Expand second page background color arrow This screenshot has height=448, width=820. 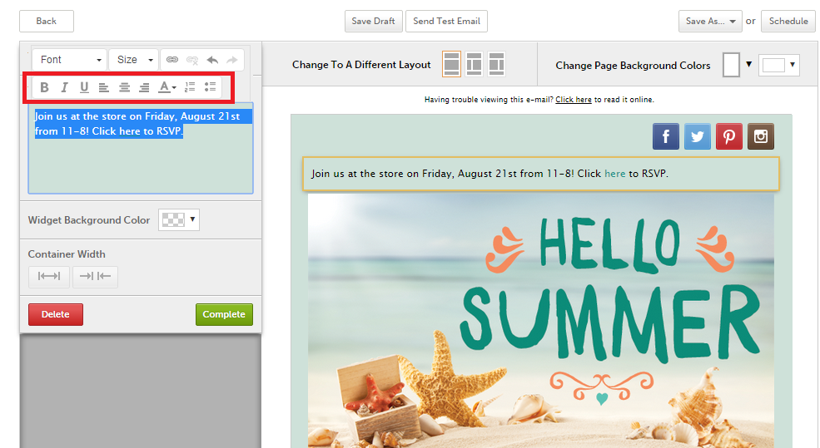[x=793, y=65]
